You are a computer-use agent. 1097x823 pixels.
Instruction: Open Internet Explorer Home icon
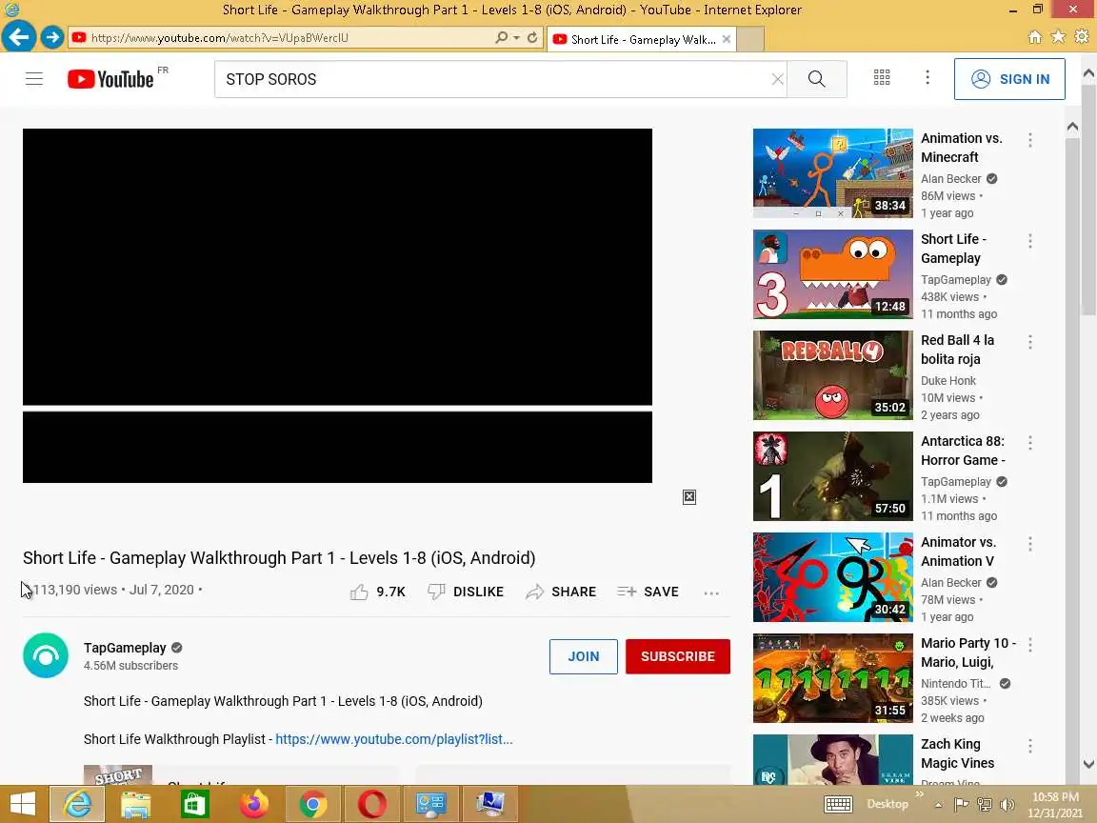click(x=1035, y=37)
